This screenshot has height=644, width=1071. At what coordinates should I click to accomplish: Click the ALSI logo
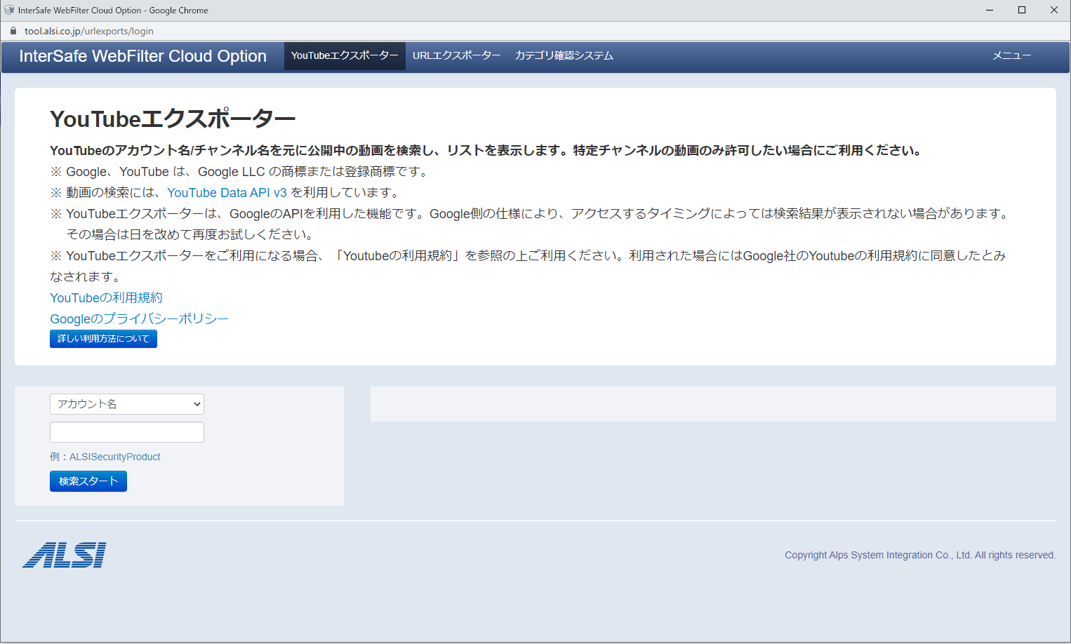coord(65,555)
